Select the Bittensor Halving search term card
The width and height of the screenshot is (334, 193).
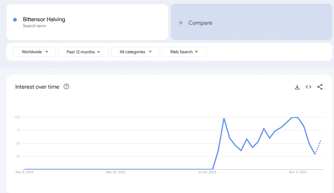[87, 22]
